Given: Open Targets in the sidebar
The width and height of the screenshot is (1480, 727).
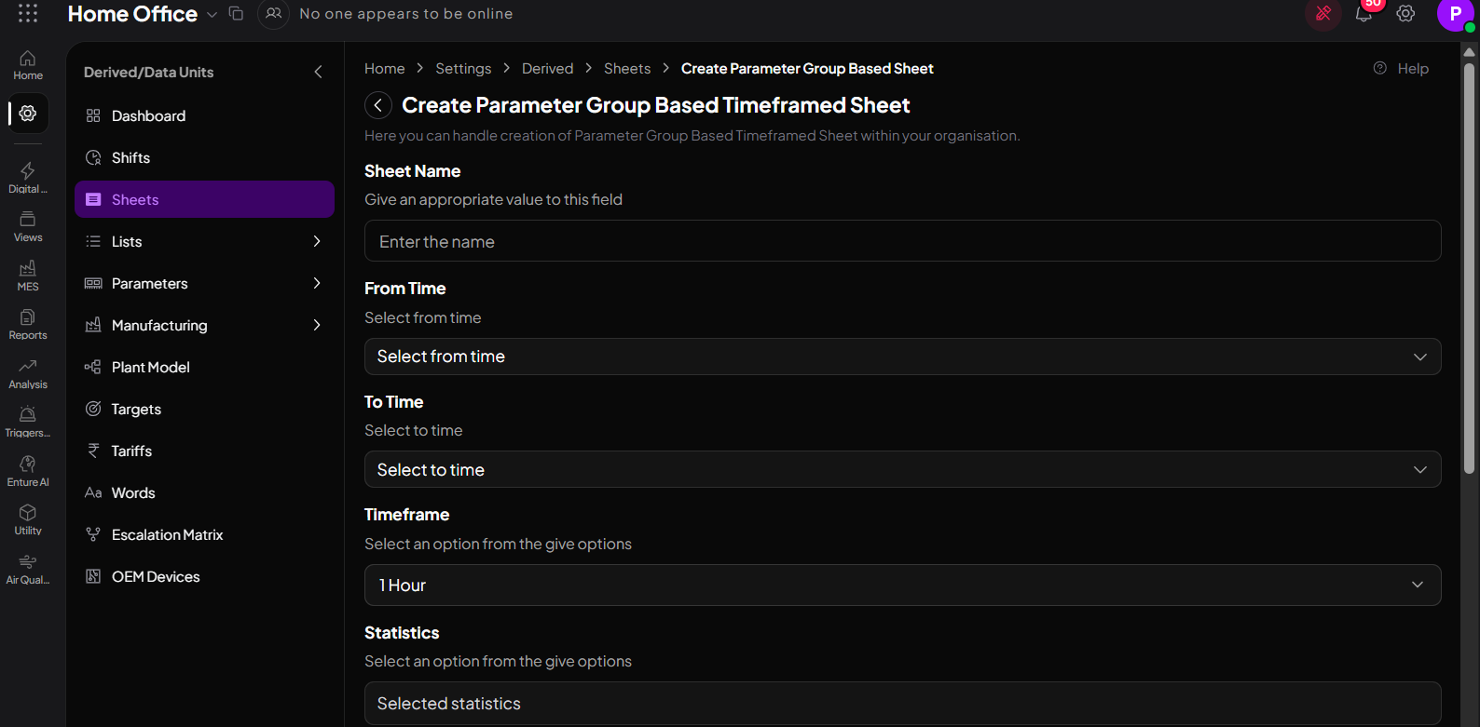Looking at the screenshot, I should pos(204,409).
